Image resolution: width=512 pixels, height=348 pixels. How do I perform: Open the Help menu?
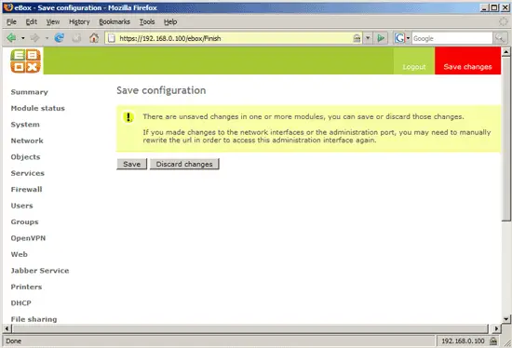point(170,22)
